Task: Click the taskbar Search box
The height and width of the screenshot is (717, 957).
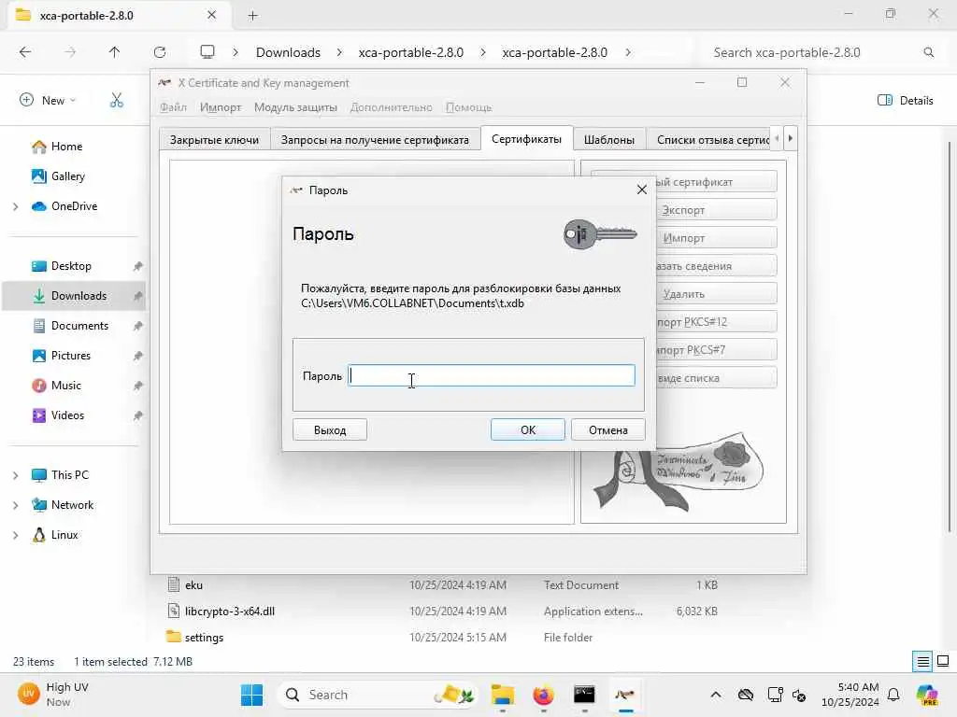Action: (379, 695)
